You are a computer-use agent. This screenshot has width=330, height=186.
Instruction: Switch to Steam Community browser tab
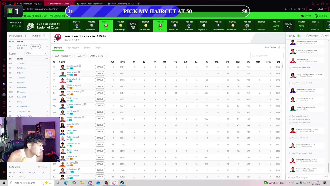coord(121,4)
